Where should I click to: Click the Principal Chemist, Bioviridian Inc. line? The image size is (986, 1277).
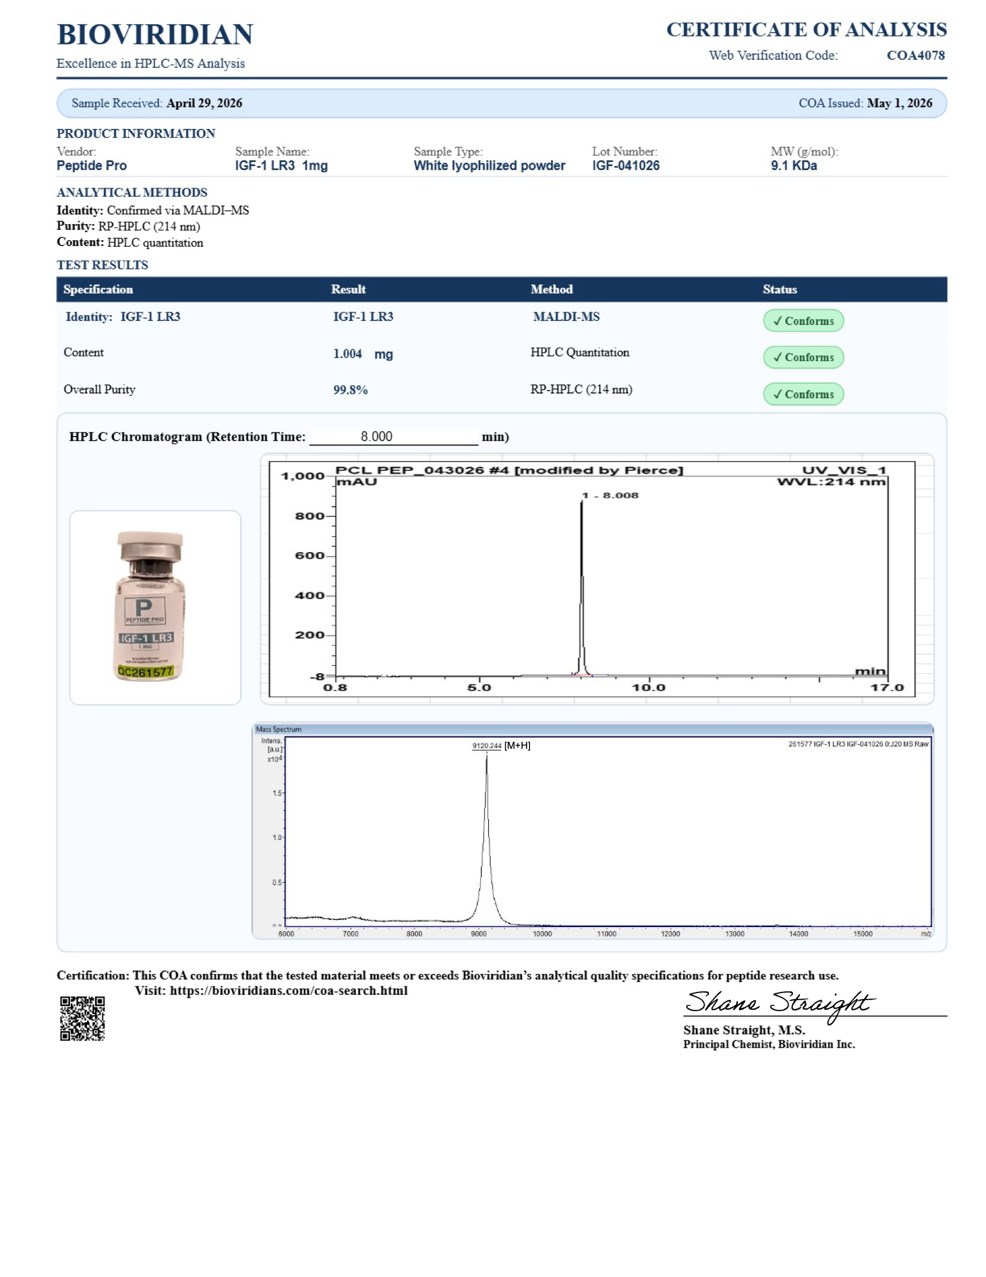pyautogui.click(x=768, y=1044)
